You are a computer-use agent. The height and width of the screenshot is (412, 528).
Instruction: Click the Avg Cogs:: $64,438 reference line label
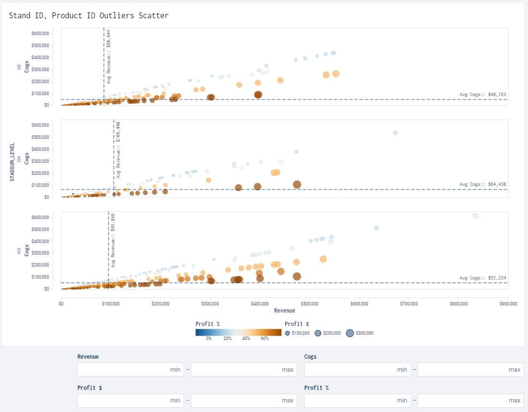coord(482,184)
